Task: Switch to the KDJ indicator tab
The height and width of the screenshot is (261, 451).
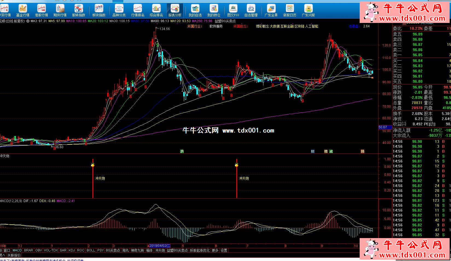Action: (x=72, y=250)
